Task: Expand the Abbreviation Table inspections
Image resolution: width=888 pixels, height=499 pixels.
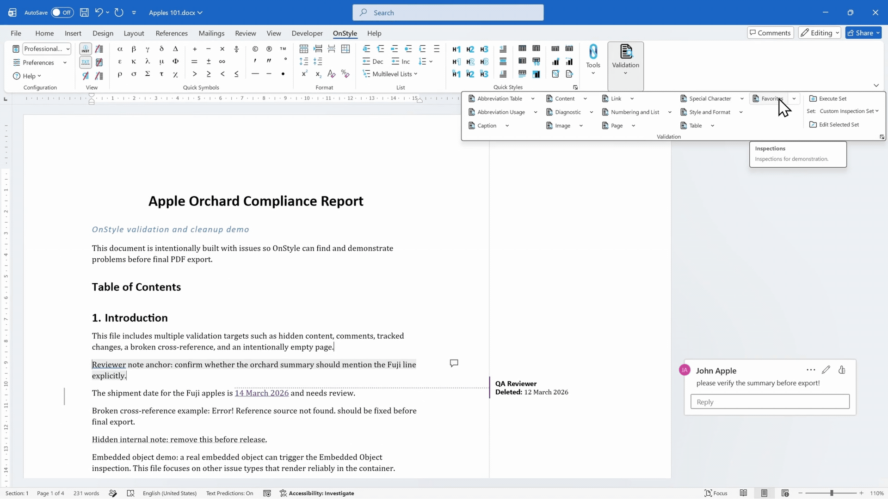Action: tap(533, 98)
